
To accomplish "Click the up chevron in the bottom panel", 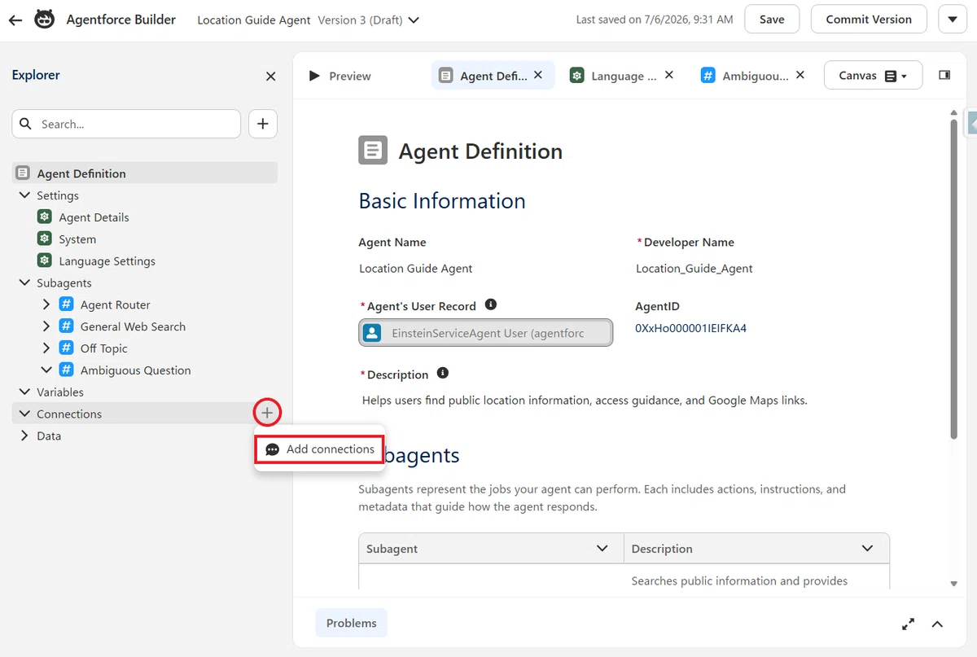I will click(937, 624).
